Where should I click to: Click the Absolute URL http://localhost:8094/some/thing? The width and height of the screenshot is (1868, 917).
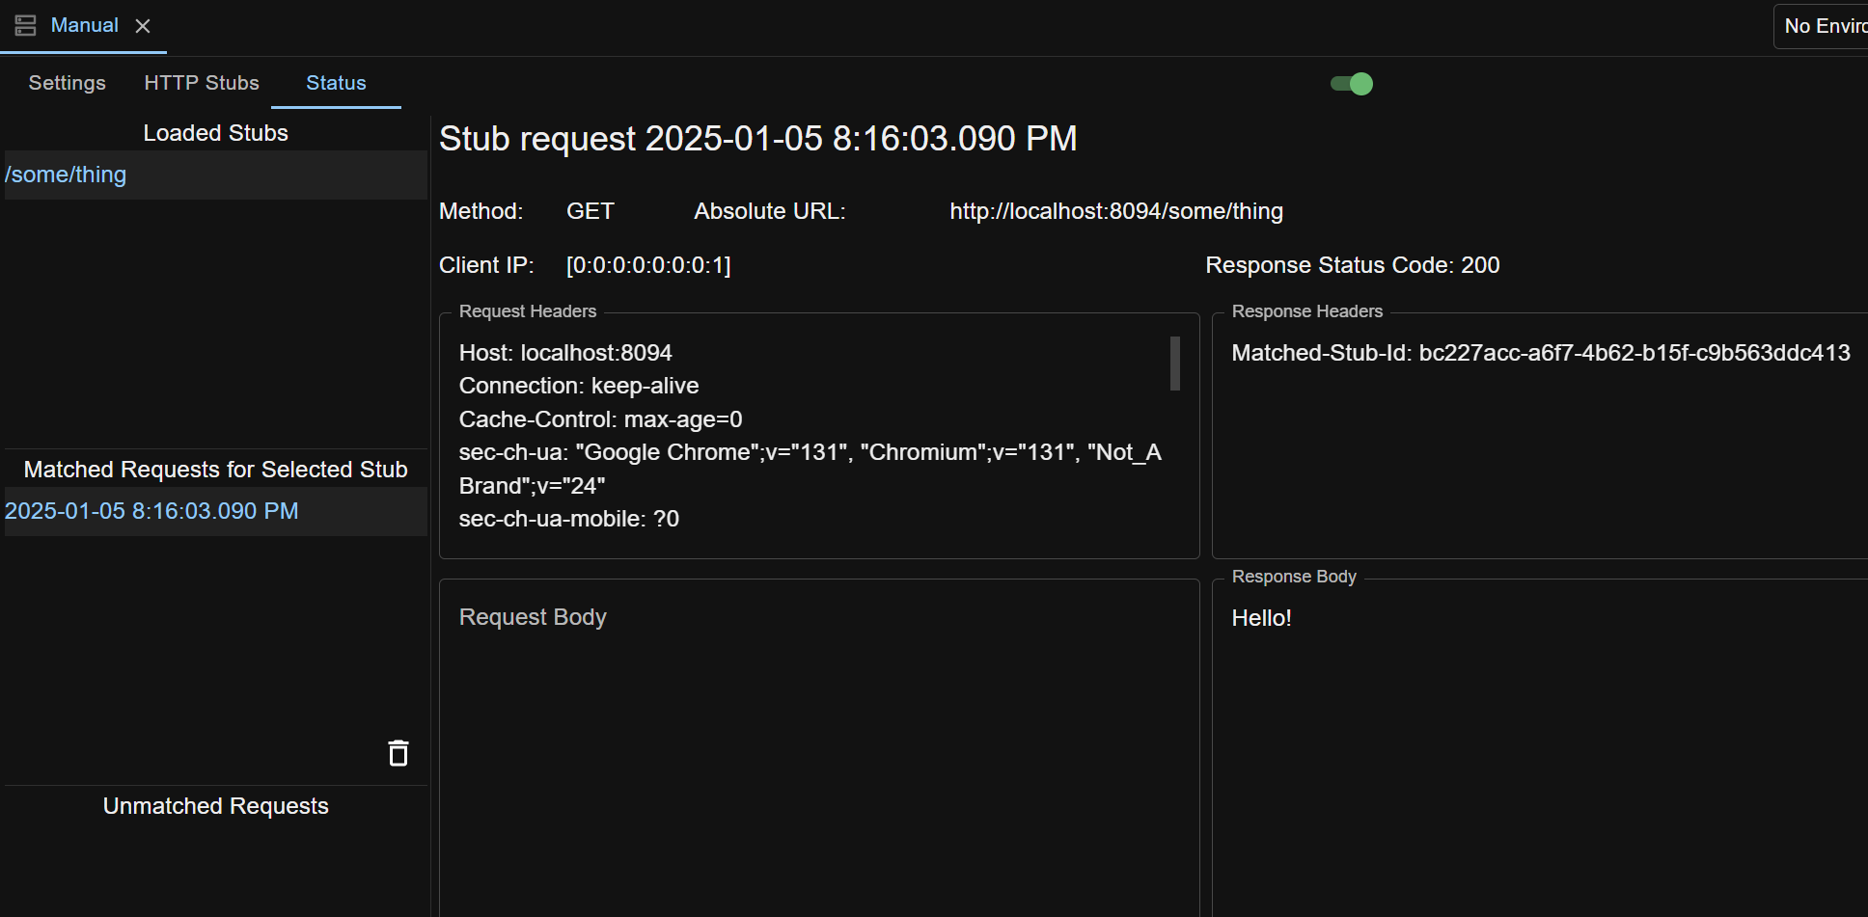point(1116,211)
